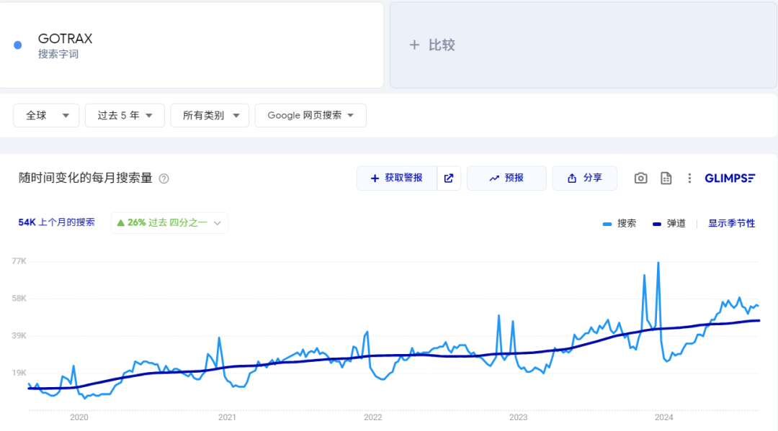Click the GOTRAX search term text
778x431 pixels.
pyautogui.click(x=65, y=39)
